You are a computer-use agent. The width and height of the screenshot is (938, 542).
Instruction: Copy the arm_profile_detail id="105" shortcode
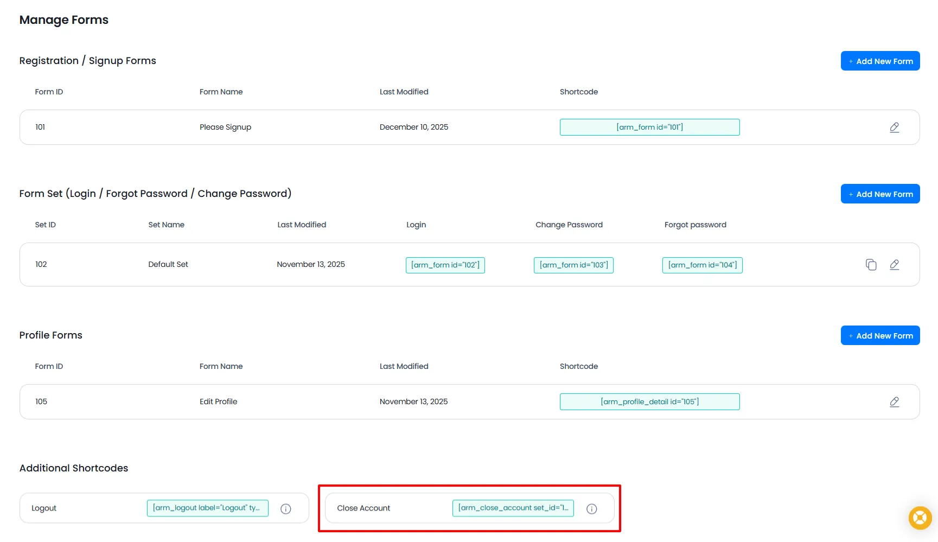click(x=649, y=402)
